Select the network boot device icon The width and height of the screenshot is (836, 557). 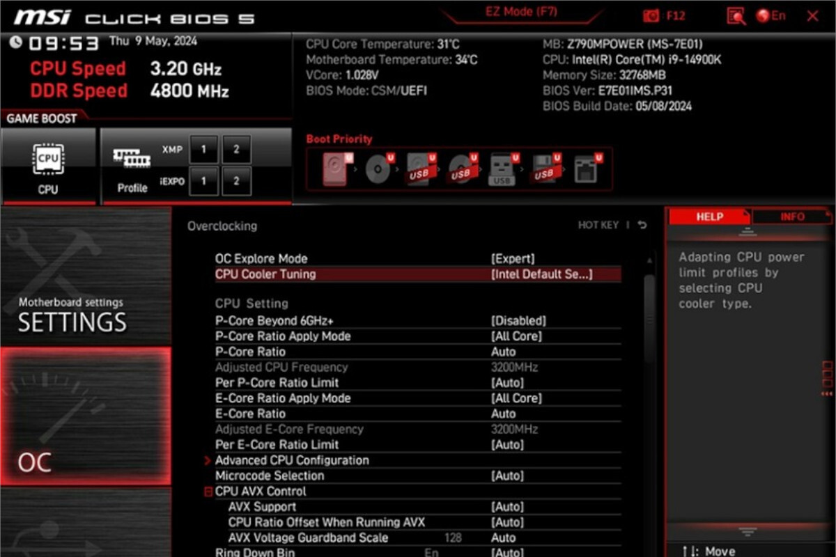588,168
